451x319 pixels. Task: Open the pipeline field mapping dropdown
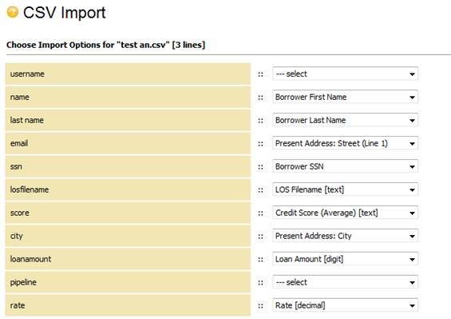click(345, 282)
